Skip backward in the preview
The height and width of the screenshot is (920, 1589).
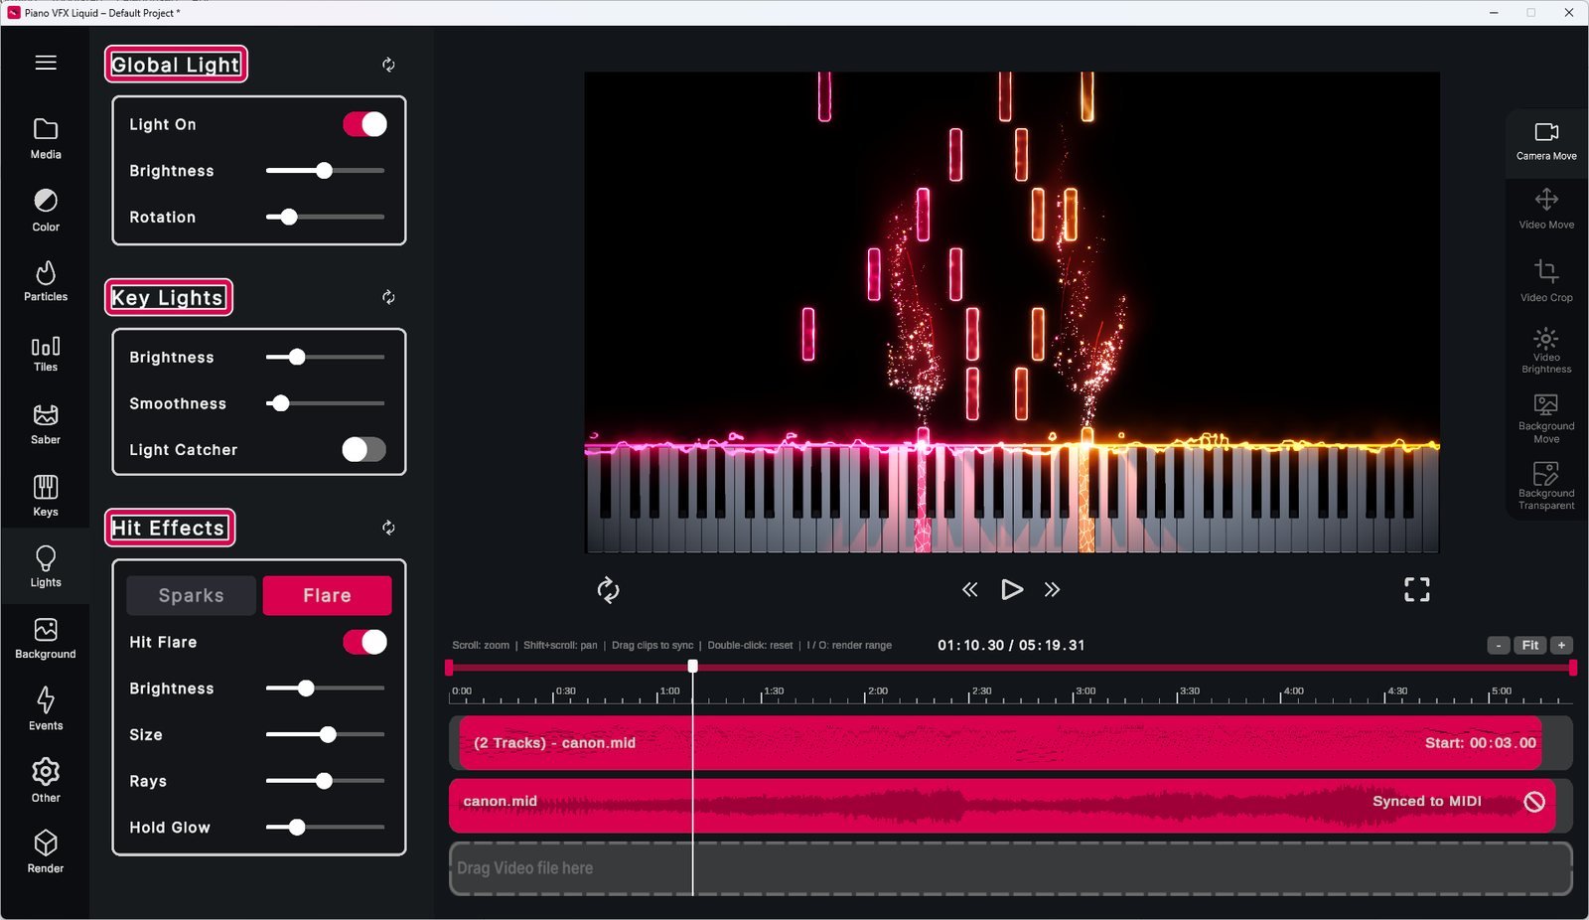click(970, 590)
